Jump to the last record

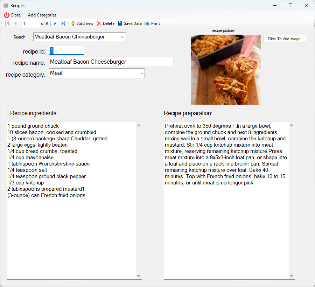point(63,23)
